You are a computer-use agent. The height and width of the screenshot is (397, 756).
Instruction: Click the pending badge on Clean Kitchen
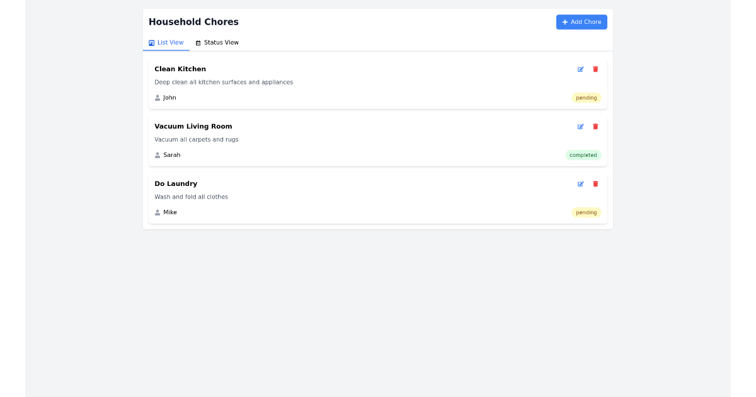point(586,98)
